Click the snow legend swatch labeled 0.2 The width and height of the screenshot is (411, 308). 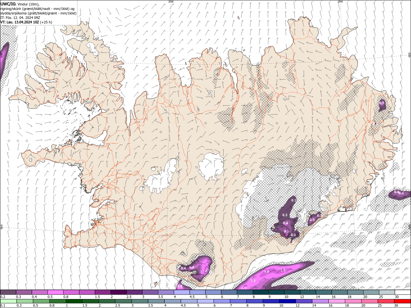[8, 292]
